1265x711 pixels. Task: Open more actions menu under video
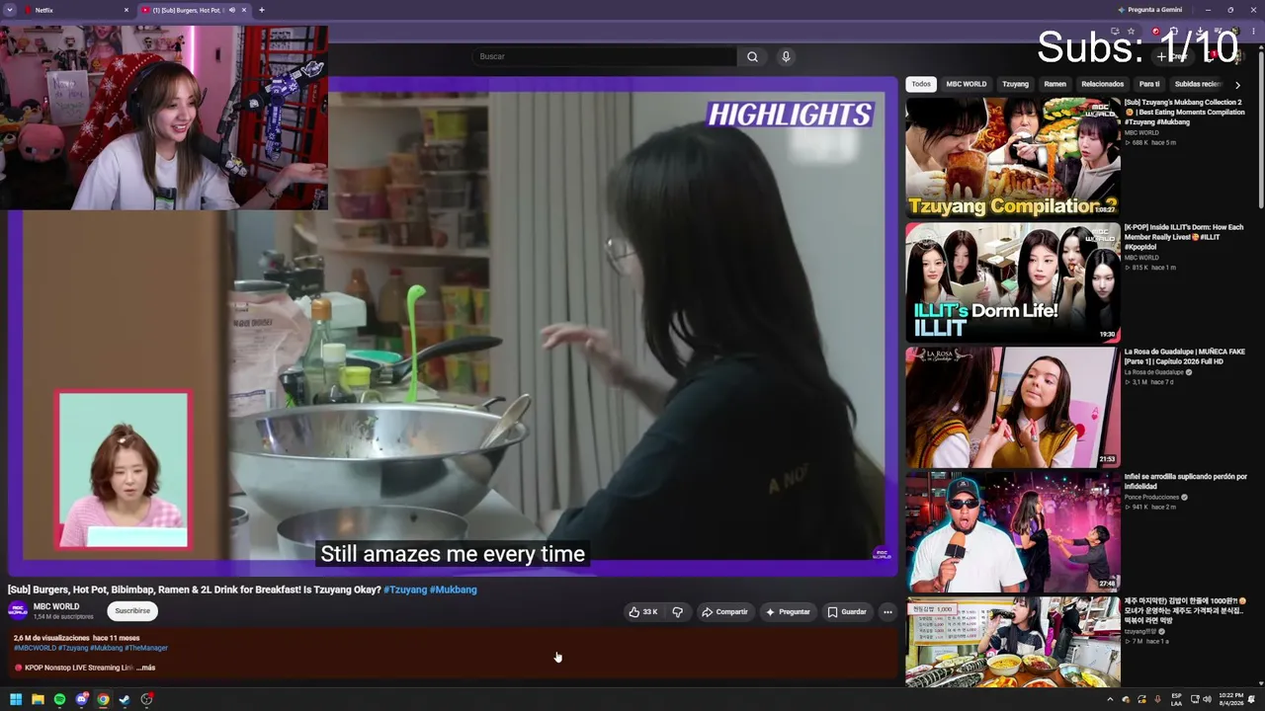pyautogui.click(x=887, y=612)
